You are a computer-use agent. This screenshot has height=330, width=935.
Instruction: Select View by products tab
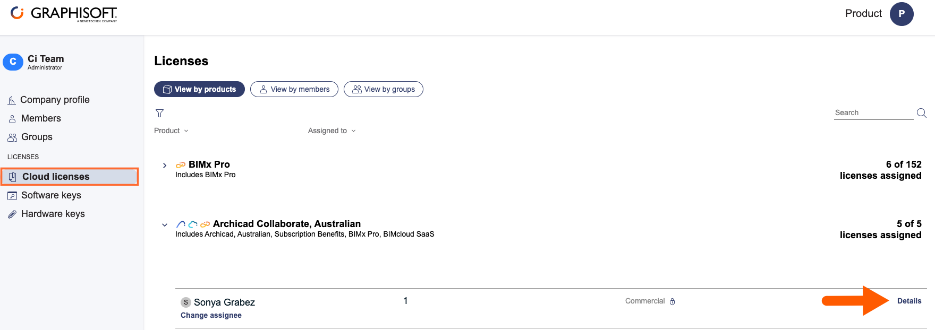tap(199, 89)
